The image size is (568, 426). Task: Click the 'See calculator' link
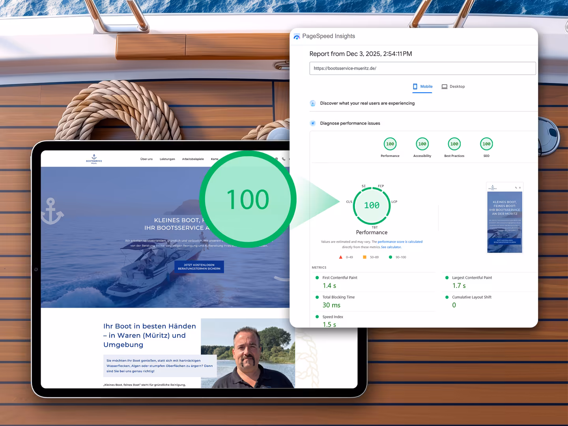click(391, 247)
